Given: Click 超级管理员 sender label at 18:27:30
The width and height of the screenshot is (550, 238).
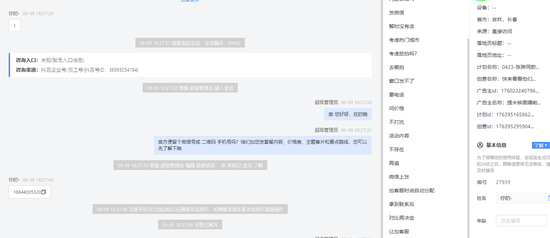Looking at the screenshot, I should coord(326,102).
